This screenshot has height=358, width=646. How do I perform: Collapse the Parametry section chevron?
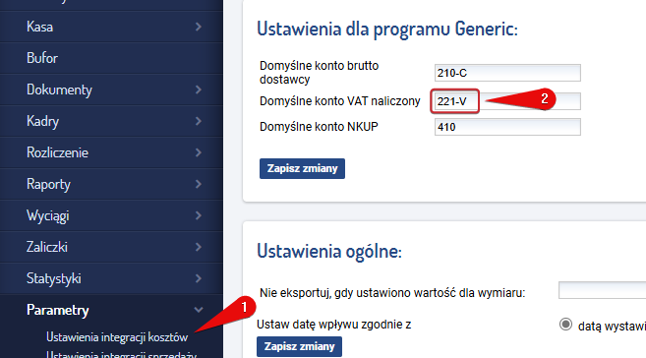[x=199, y=310]
